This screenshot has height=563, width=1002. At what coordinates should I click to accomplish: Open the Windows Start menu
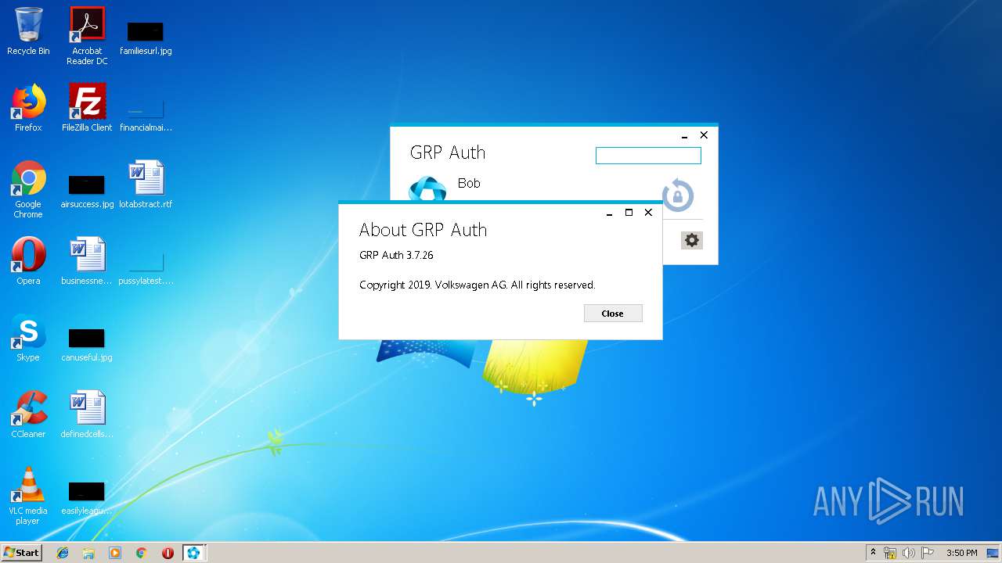coord(22,553)
